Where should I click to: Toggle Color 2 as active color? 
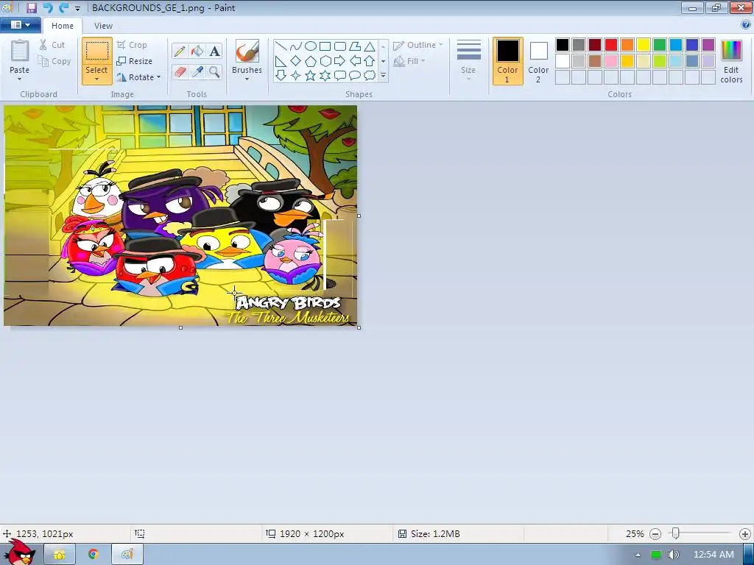tap(538, 61)
